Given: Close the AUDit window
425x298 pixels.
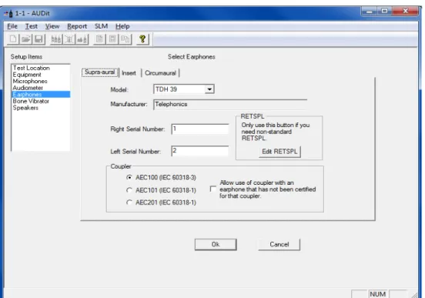Looking at the screenshot, I should [x=406, y=11].
